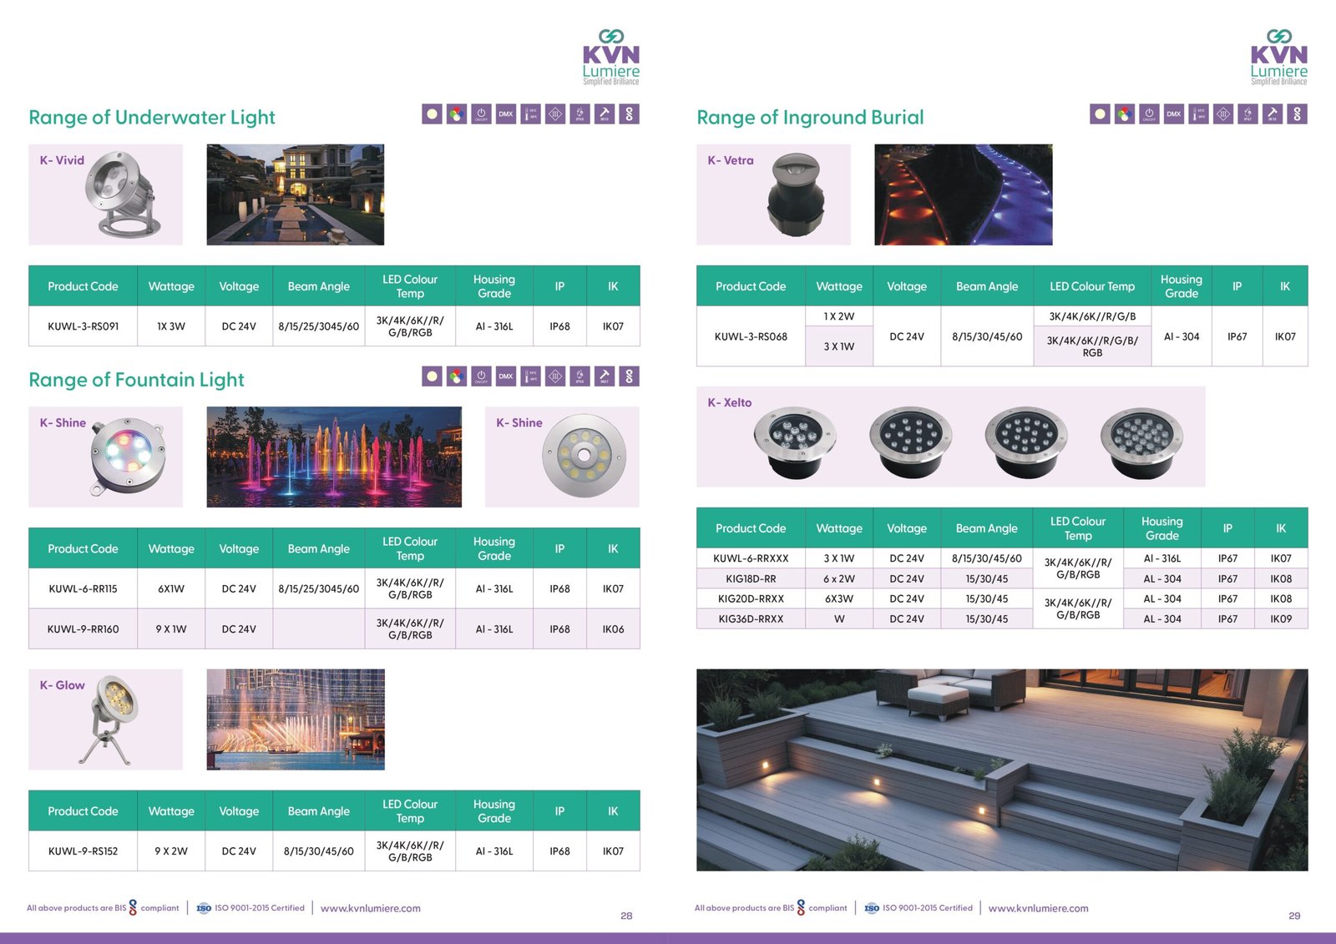Click the temperature range icon beside Underwater Light heading

pyautogui.click(x=531, y=114)
